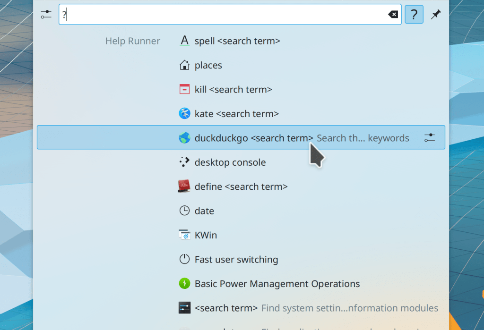The image size is (484, 330).
Task: Click the Kate editor icon
Action: [x=184, y=114]
